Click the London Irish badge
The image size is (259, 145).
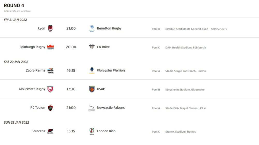(x=92, y=131)
